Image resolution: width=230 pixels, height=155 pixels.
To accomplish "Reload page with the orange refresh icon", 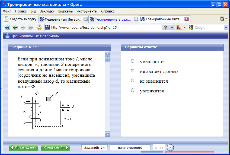I will [x=39, y=27].
